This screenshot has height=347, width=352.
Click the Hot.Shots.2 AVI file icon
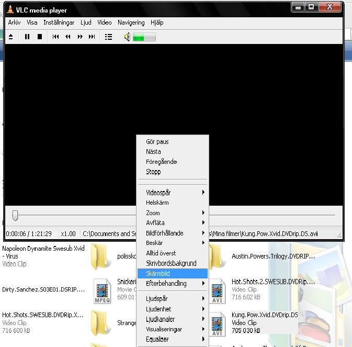click(x=217, y=292)
